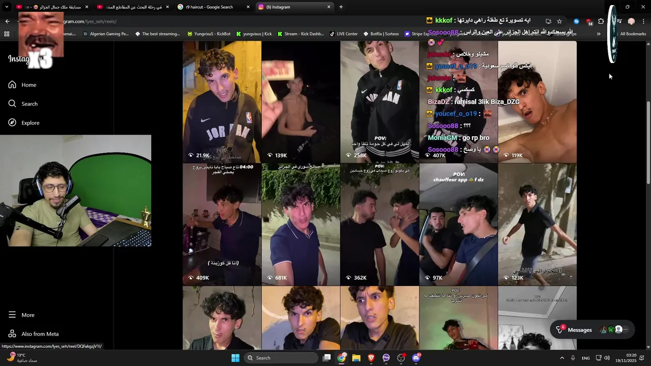Click the taskbar Search box
The image size is (651, 366).
(x=281, y=358)
